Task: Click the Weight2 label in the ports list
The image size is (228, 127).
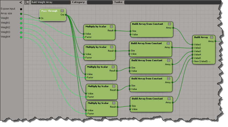Action: tap(6, 27)
